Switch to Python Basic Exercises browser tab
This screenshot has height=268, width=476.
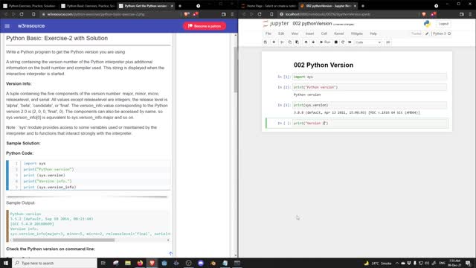pyautogui.click(x=88, y=6)
